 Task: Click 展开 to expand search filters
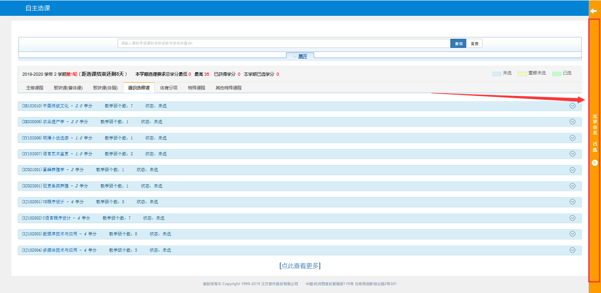click(x=300, y=56)
